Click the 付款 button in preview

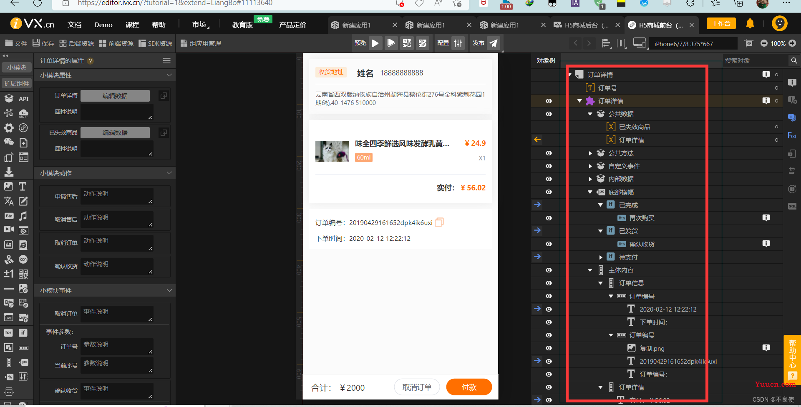469,387
